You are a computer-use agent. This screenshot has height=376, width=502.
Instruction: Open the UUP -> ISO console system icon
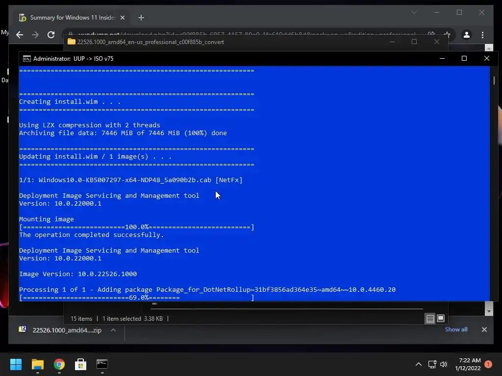pyautogui.click(x=27, y=59)
